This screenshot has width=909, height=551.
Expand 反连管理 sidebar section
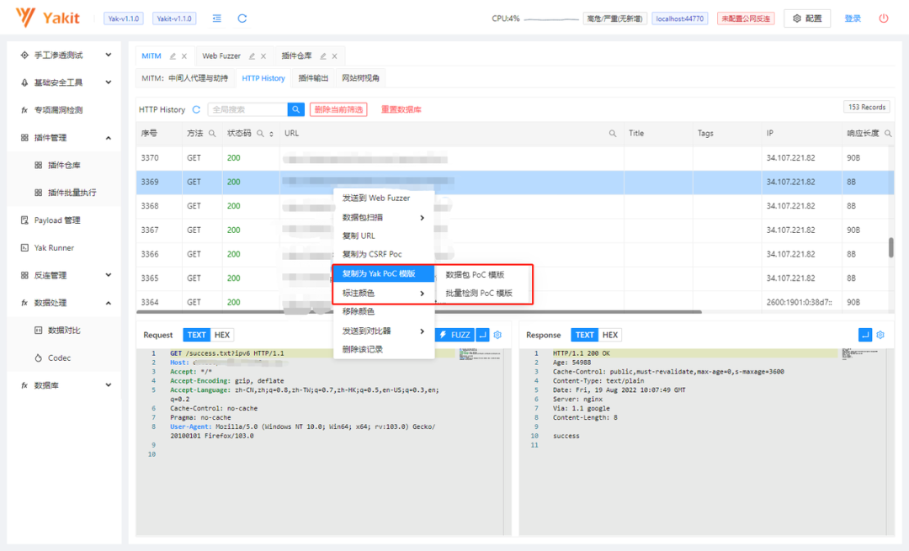click(64, 275)
